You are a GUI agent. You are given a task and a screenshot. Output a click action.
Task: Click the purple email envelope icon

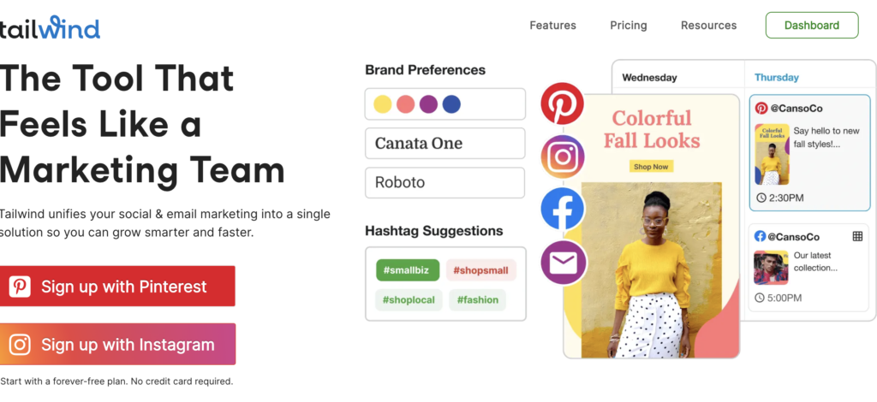click(x=563, y=263)
